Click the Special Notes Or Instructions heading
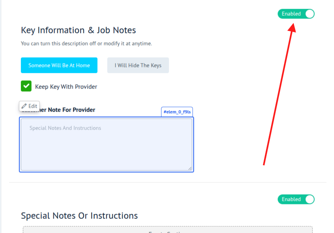This screenshot has width=334, height=233. [x=79, y=216]
